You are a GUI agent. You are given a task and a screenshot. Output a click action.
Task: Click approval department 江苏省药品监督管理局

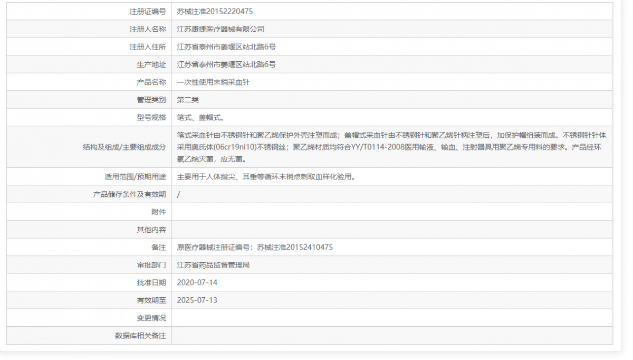(213, 264)
